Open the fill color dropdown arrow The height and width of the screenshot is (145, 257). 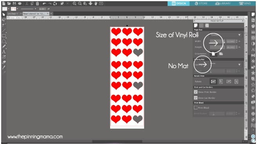[9, 9]
